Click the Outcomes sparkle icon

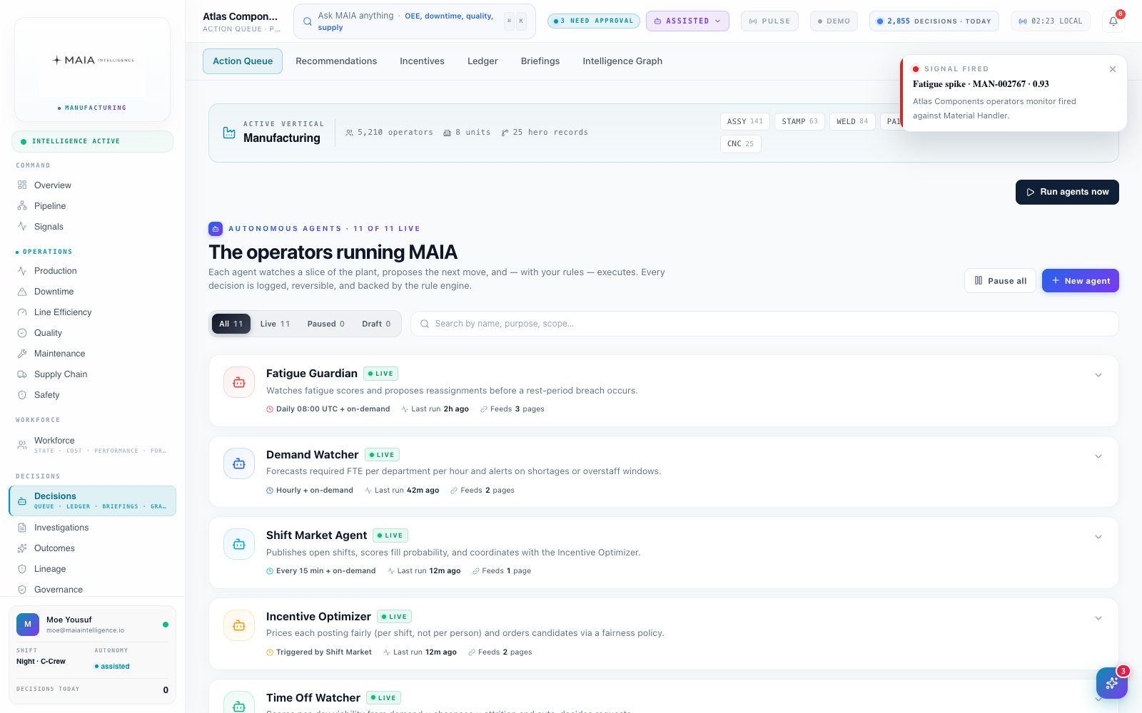[x=22, y=548]
